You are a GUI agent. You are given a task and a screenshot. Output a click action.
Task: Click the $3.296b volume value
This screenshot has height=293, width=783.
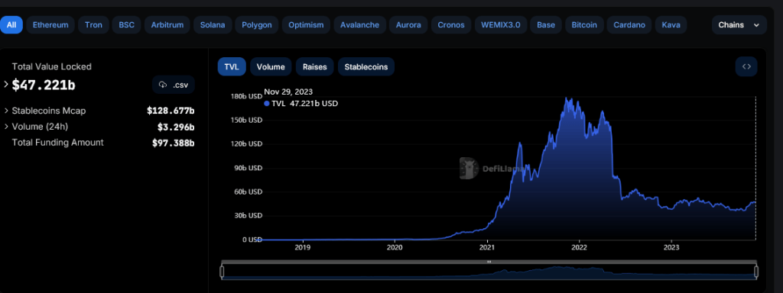coord(176,127)
